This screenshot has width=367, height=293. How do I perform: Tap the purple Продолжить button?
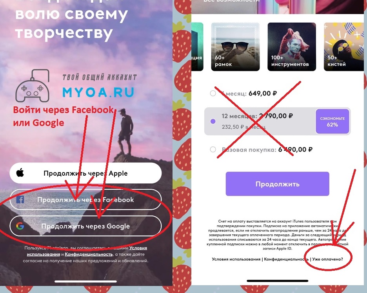coord(277,184)
